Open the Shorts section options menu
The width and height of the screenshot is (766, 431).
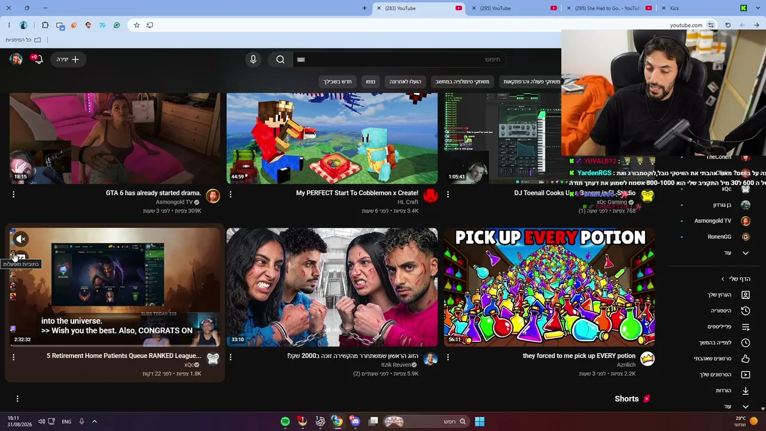(17, 399)
